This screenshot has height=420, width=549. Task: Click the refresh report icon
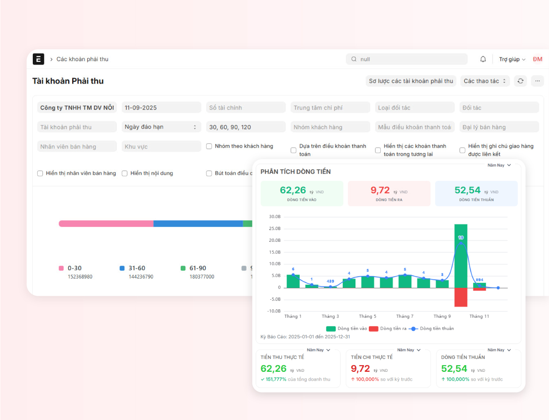pos(520,81)
